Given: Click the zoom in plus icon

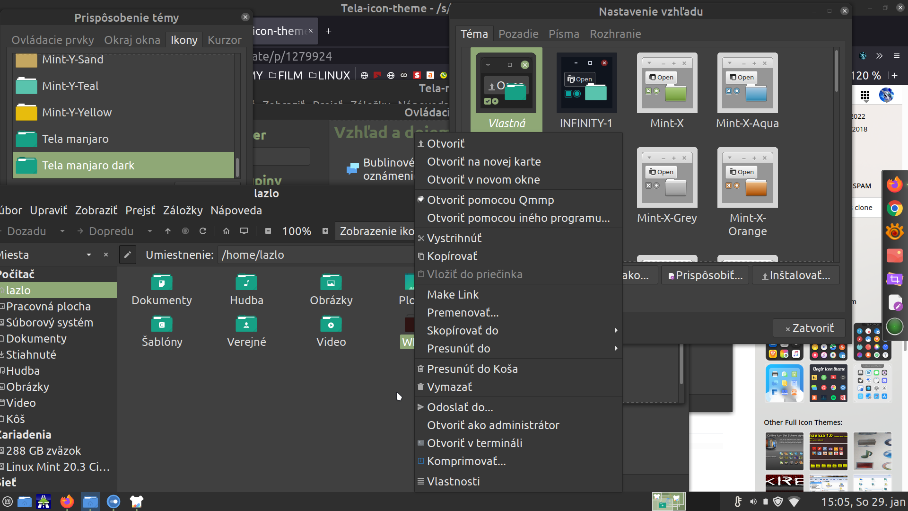Looking at the screenshot, I should 325,231.
